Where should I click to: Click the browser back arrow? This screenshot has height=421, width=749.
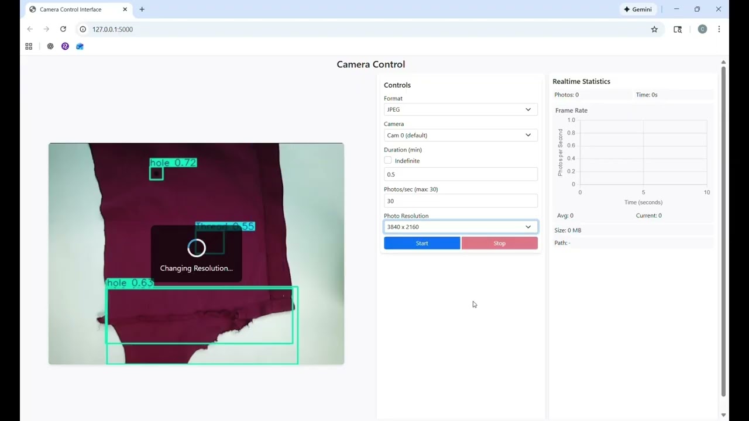pyautogui.click(x=30, y=29)
